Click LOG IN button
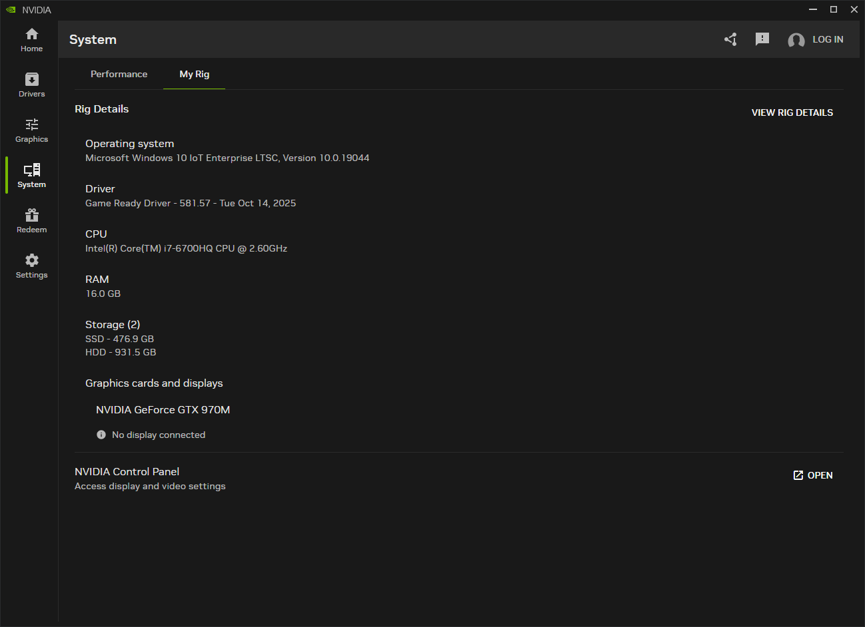Image resolution: width=865 pixels, height=627 pixels. [828, 39]
